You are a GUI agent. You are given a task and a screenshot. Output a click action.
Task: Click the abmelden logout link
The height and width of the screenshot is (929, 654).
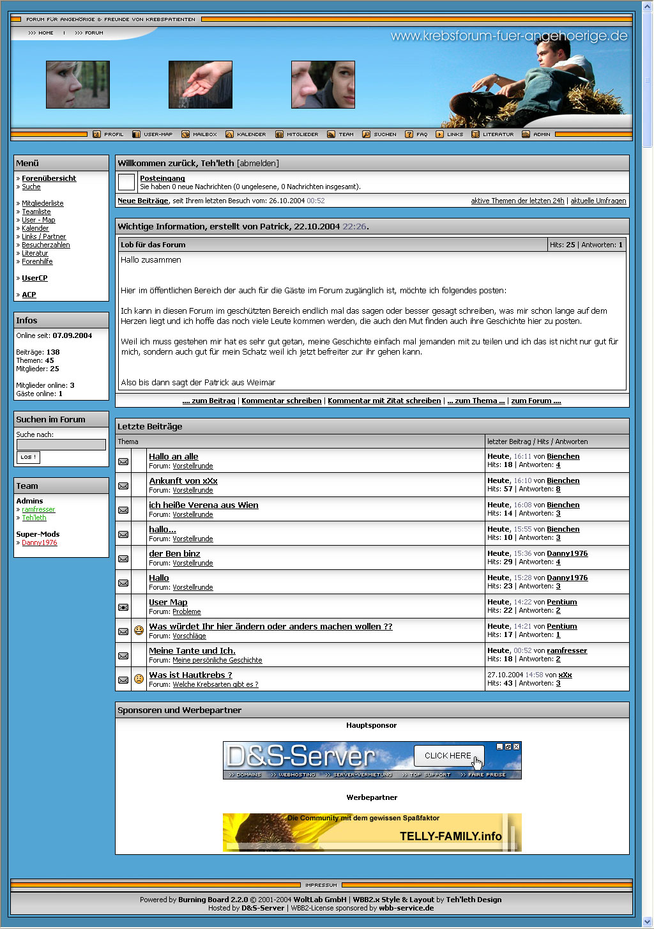257,164
